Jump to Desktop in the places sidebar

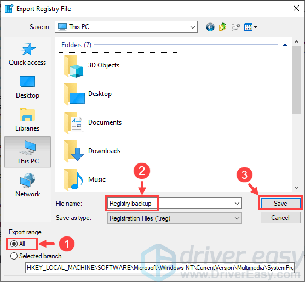(x=27, y=87)
